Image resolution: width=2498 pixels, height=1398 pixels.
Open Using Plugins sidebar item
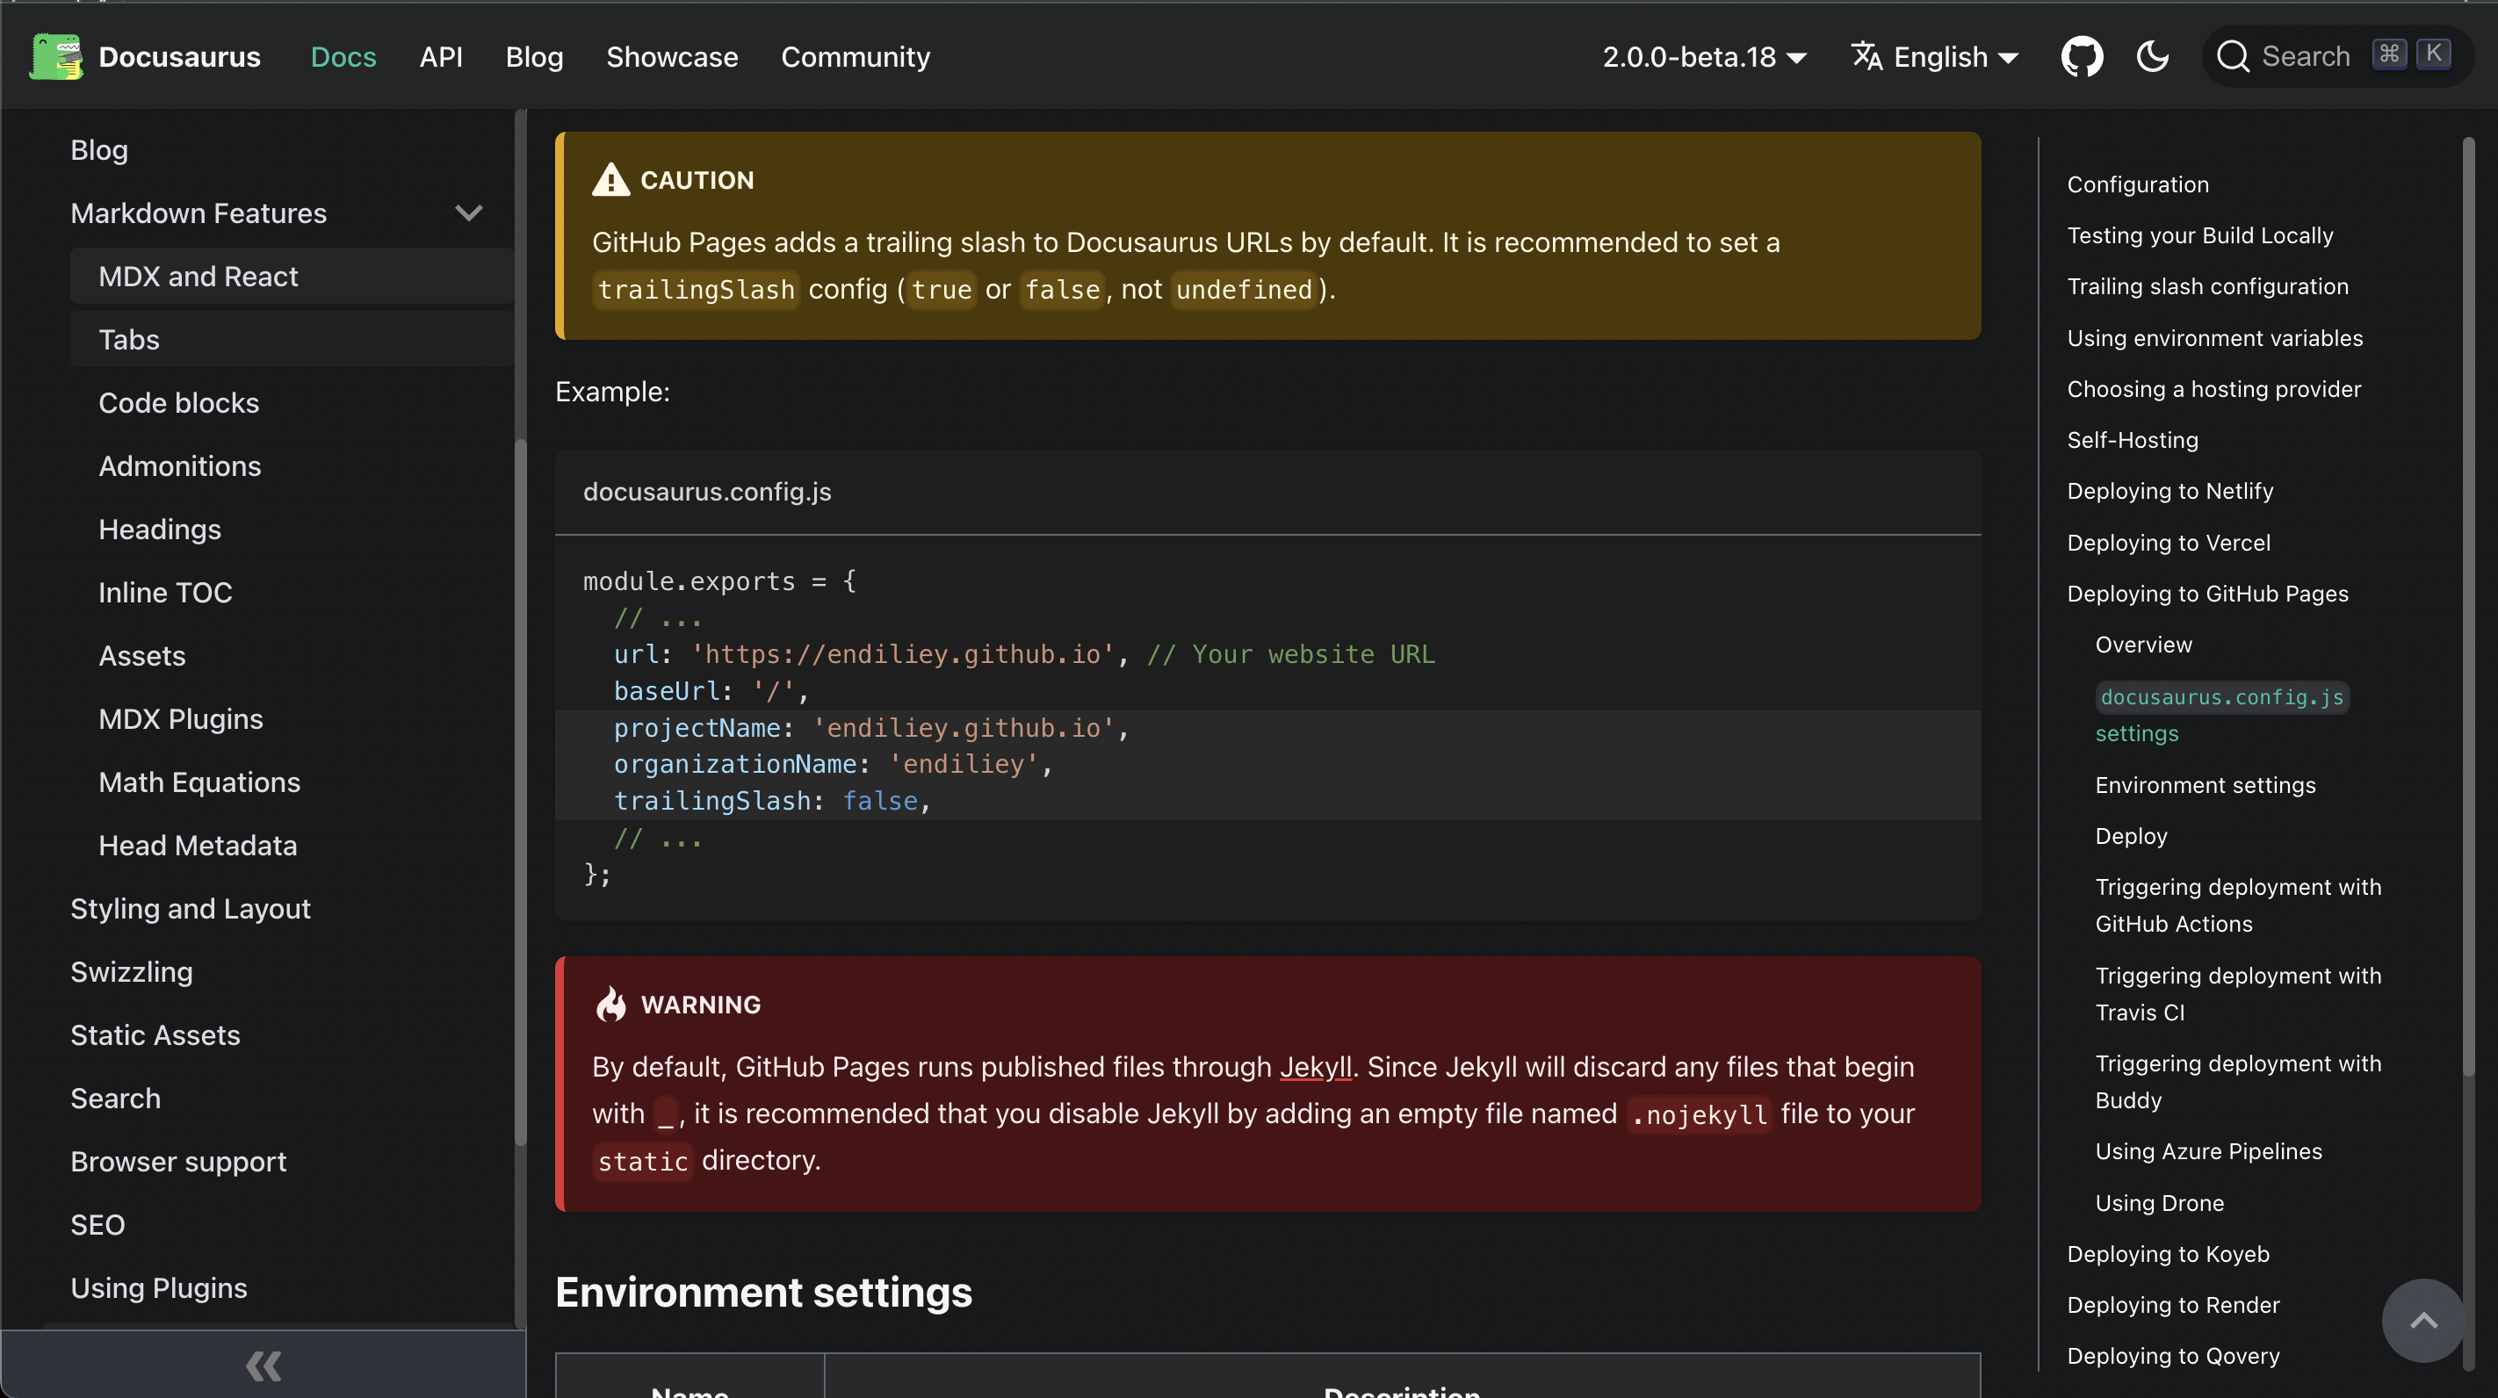278,1287
